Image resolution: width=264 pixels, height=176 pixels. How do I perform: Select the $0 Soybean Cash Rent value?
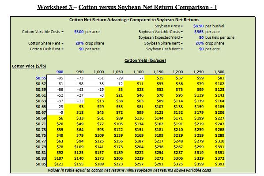click(201, 49)
